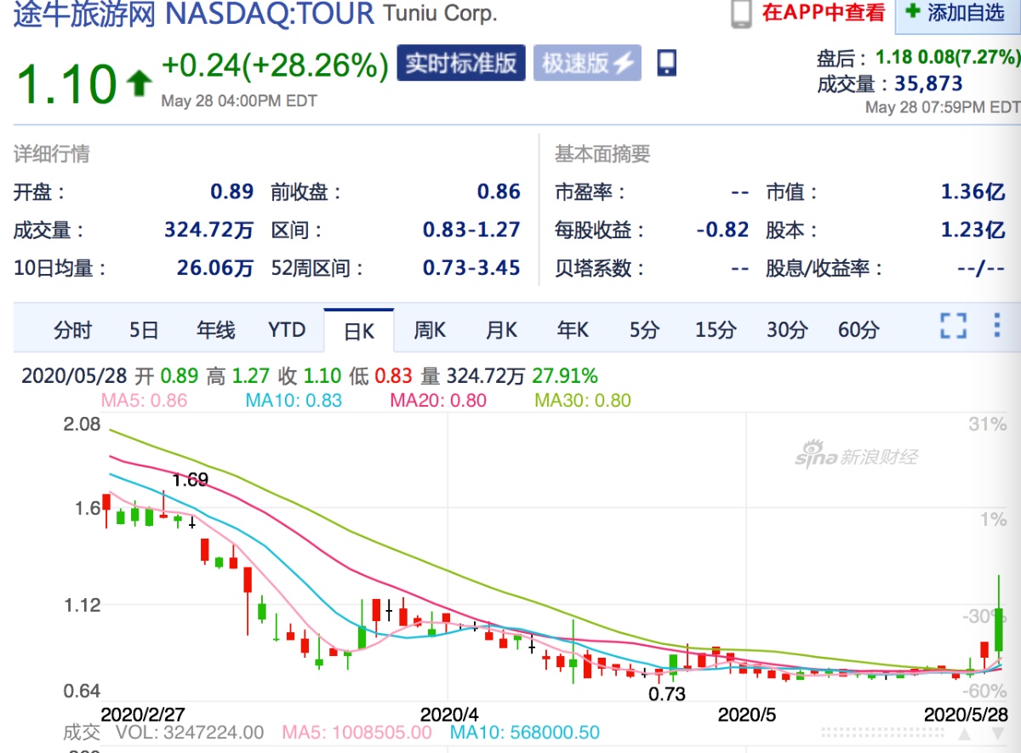Open the three-dot chart options menu
Image resolution: width=1021 pixels, height=753 pixels.
pos(997,326)
